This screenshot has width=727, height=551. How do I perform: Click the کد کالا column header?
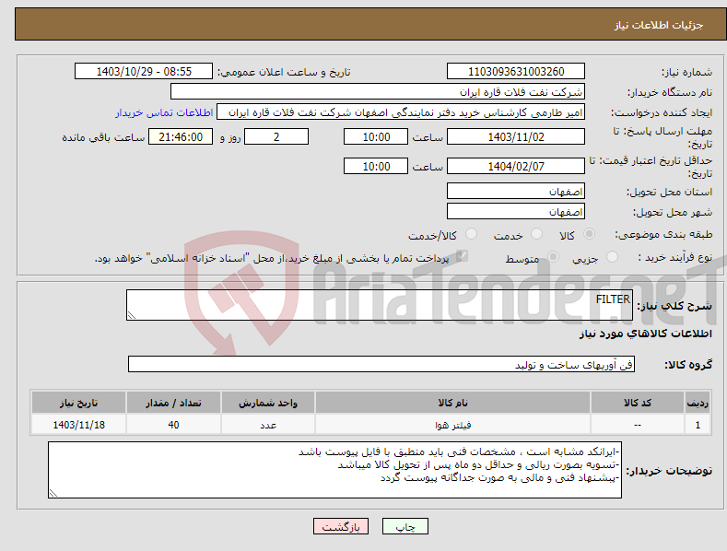point(638,403)
